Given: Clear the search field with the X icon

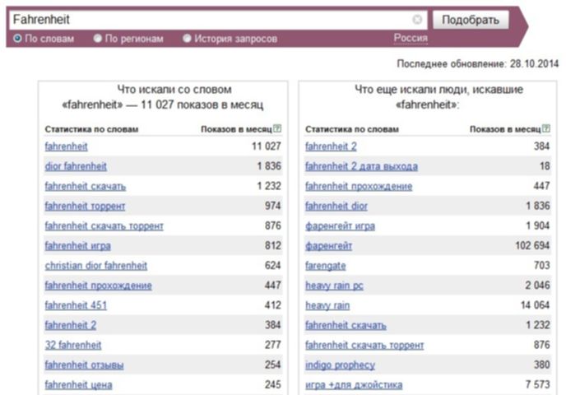Looking at the screenshot, I should pyautogui.click(x=417, y=20).
